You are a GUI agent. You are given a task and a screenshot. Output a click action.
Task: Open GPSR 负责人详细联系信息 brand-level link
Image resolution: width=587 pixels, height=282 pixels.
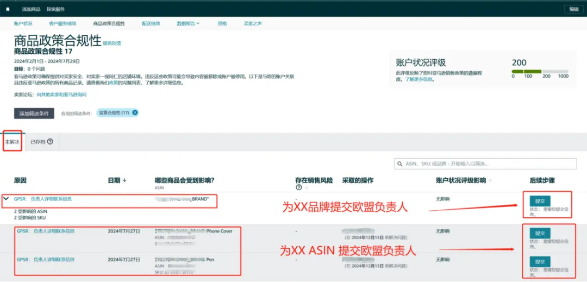[x=43, y=199]
